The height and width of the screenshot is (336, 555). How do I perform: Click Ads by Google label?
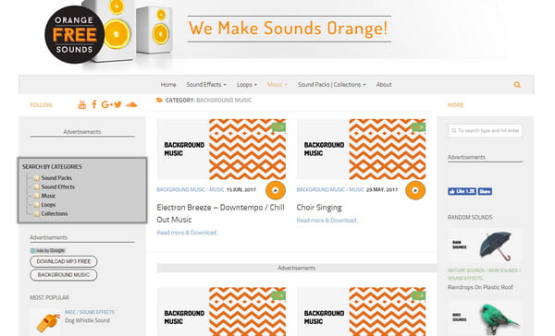click(48, 250)
